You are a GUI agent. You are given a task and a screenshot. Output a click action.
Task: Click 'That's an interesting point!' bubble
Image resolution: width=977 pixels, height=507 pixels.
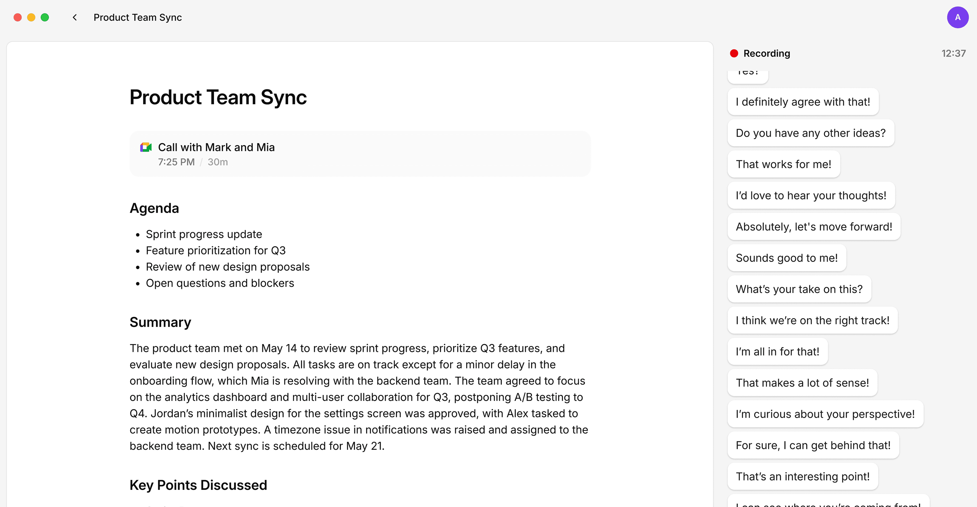pyautogui.click(x=802, y=477)
